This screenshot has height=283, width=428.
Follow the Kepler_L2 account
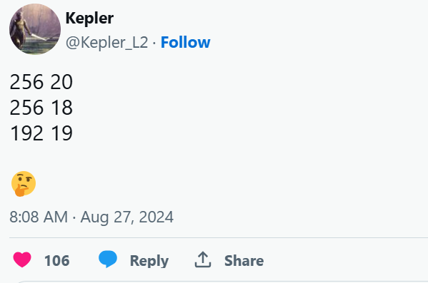click(x=185, y=42)
